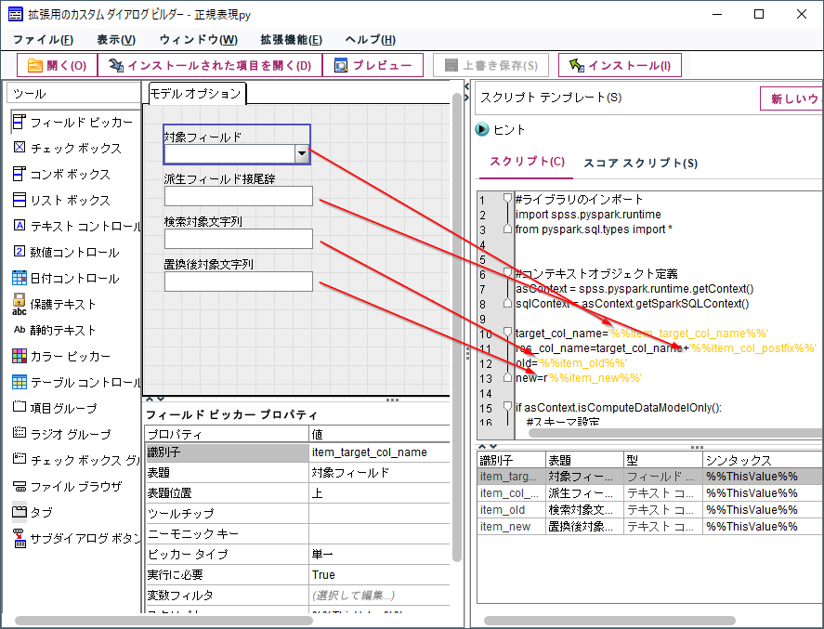Collapse code fold marker at line 15
Viewport: 824px width, 629px height.
click(x=507, y=406)
